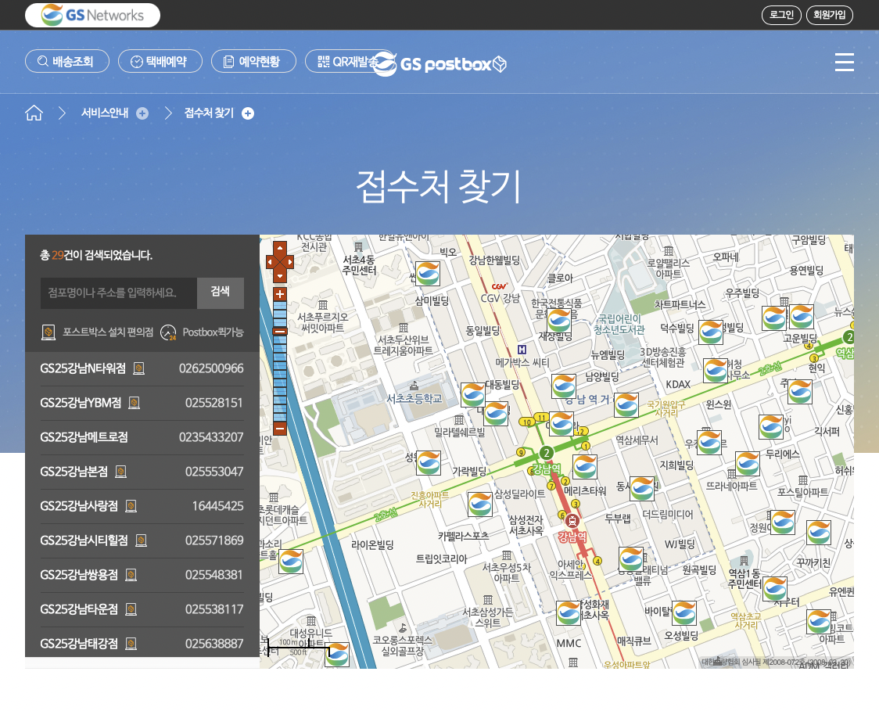Zoom out with the map minus button
Viewport: 879px width, 711px height.
tap(280, 429)
